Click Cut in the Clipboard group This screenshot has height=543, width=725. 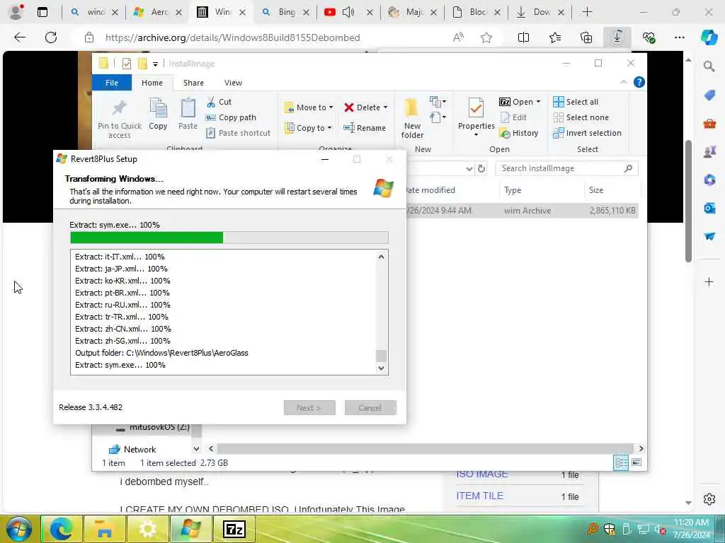coord(218,102)
